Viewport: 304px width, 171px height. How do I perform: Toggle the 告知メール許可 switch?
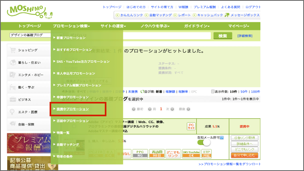pos(204,143)
